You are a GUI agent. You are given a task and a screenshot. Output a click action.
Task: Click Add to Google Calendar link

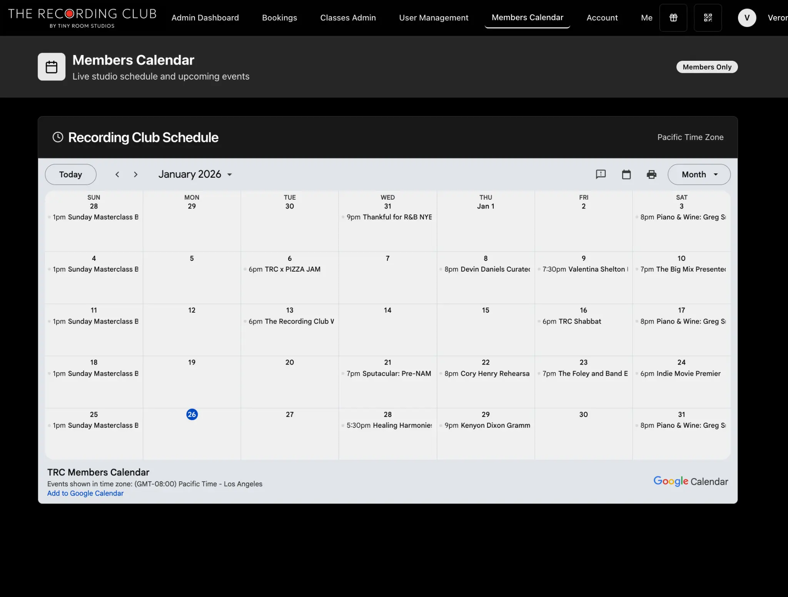(x=85, y=494)
